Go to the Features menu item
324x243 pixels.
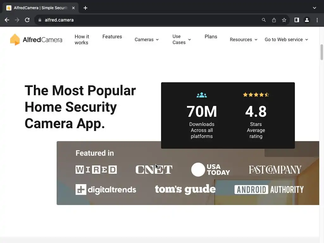tap(112, 37)
